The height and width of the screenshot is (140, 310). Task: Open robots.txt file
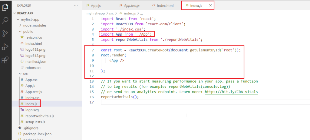33,68
